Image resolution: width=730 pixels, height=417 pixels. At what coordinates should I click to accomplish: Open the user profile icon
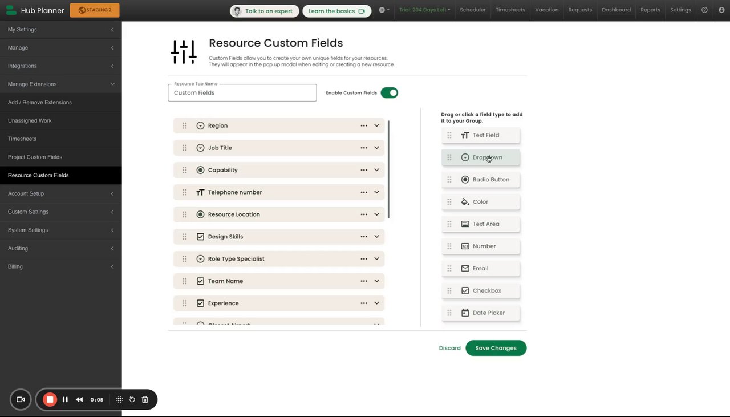click(x=721, y=10)
